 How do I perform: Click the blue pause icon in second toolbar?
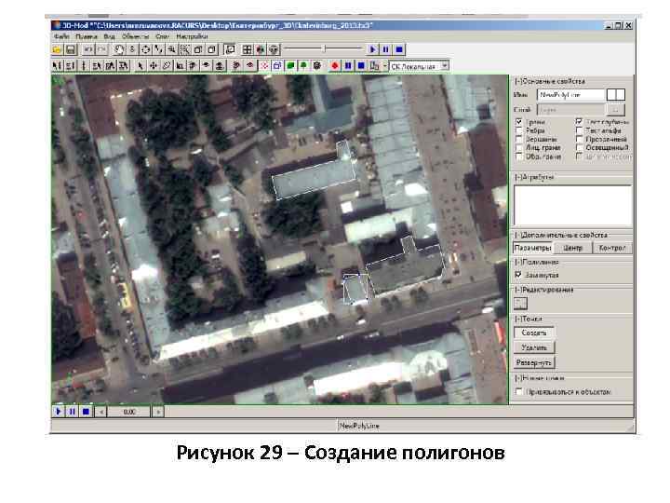pos(348,66)
